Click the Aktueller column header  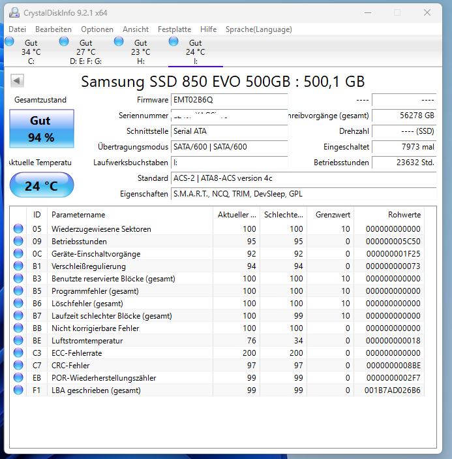236,215
